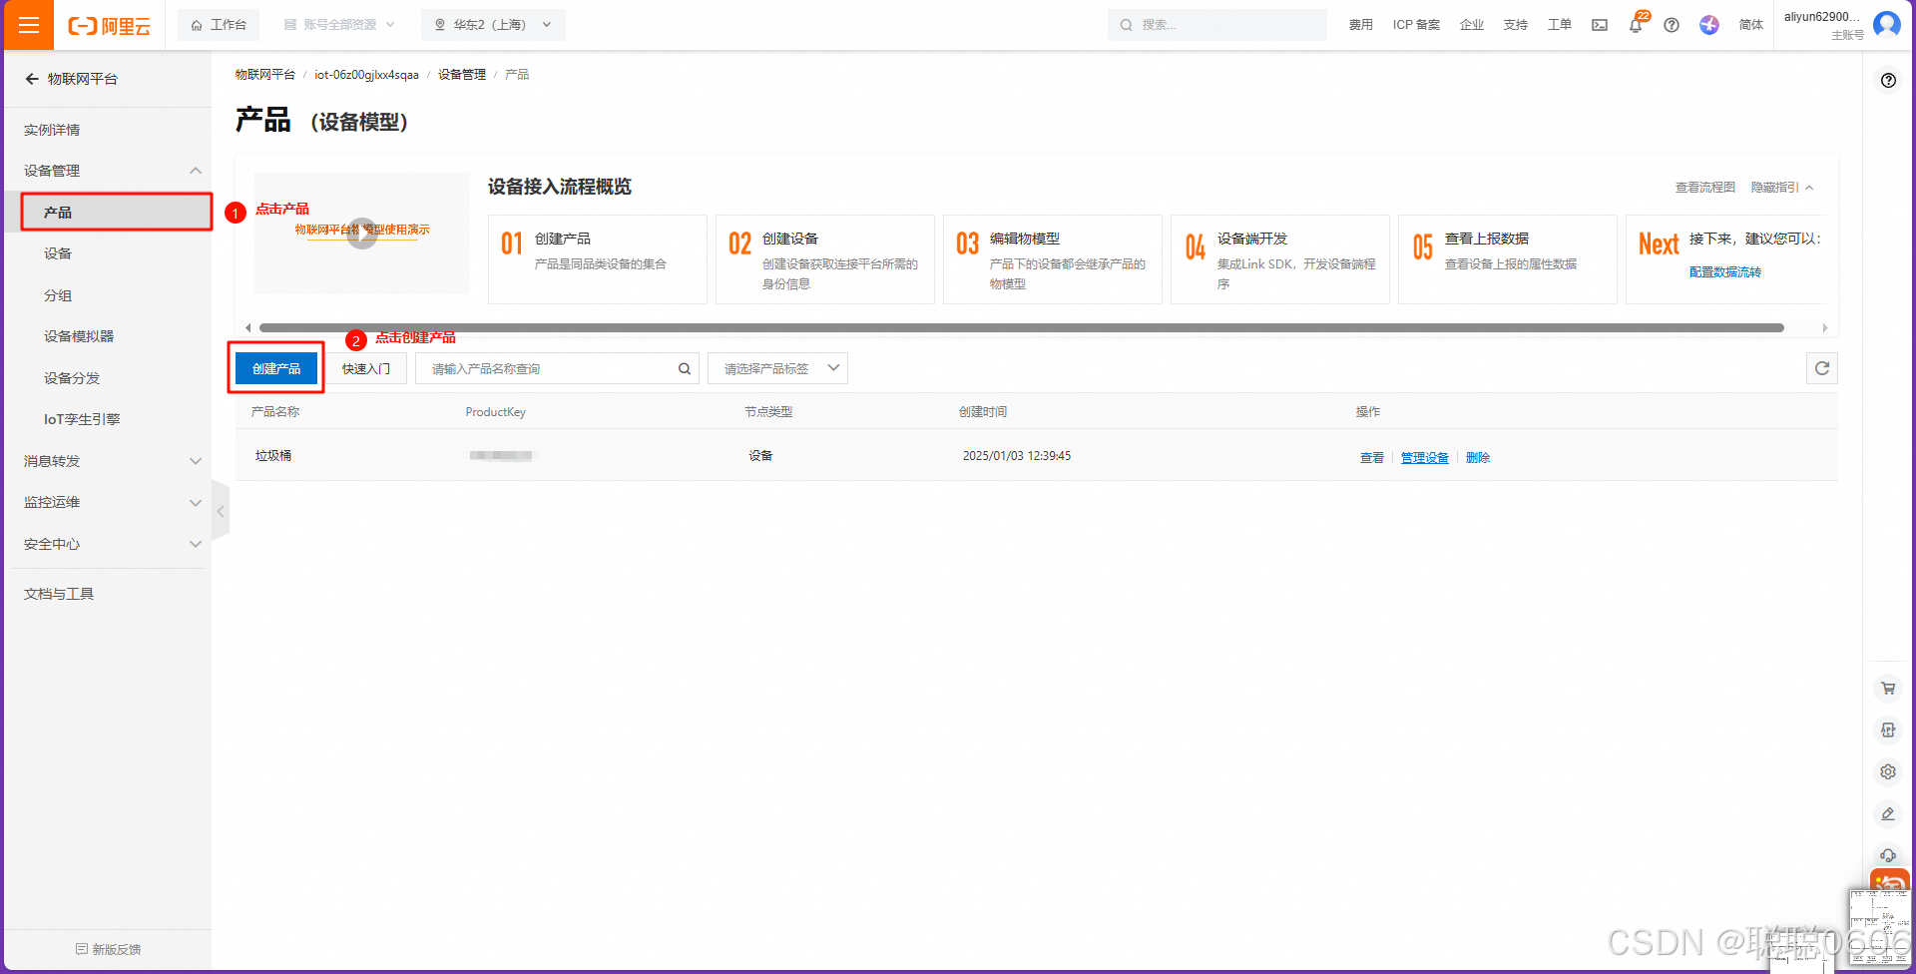Open step card 02 创建设备

pyautogui.click(x=825, y=259)
